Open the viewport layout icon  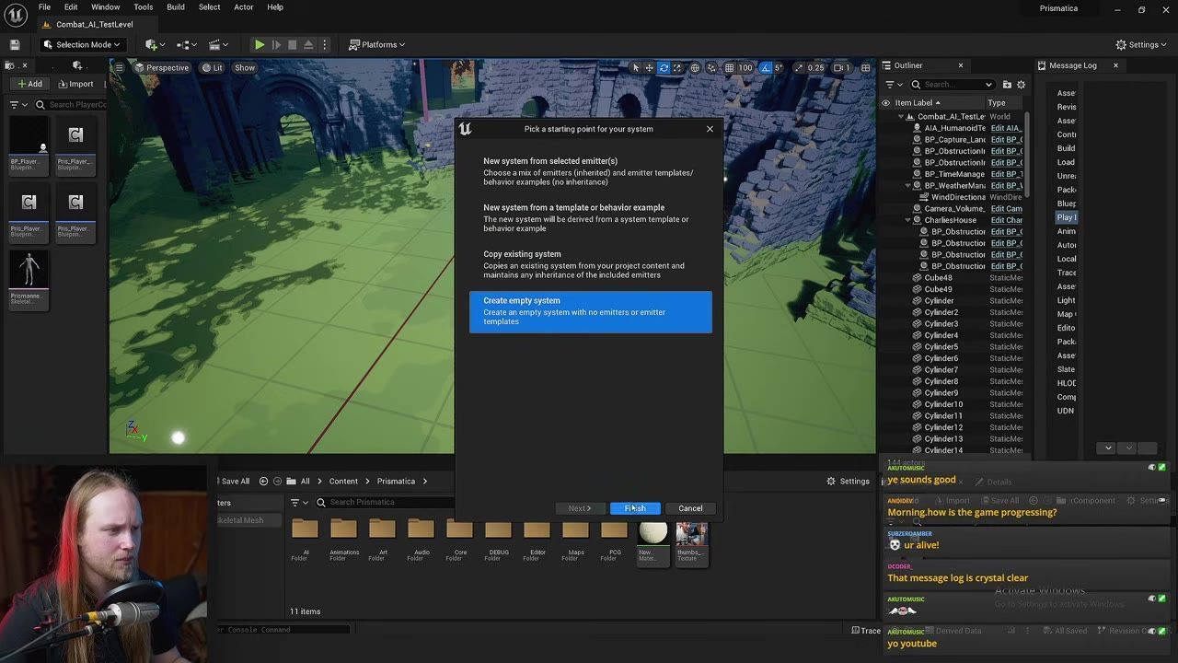point(865,67)
